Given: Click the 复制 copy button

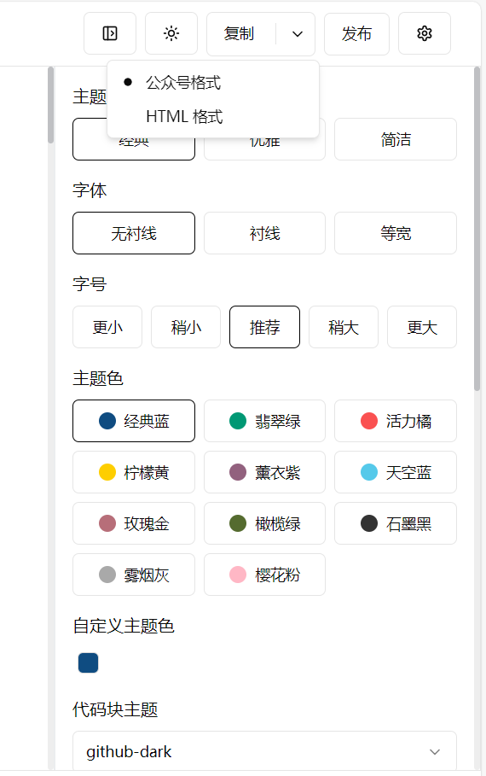Looking at the screenshot, I should pyautogui.click(x=240, y=33).
